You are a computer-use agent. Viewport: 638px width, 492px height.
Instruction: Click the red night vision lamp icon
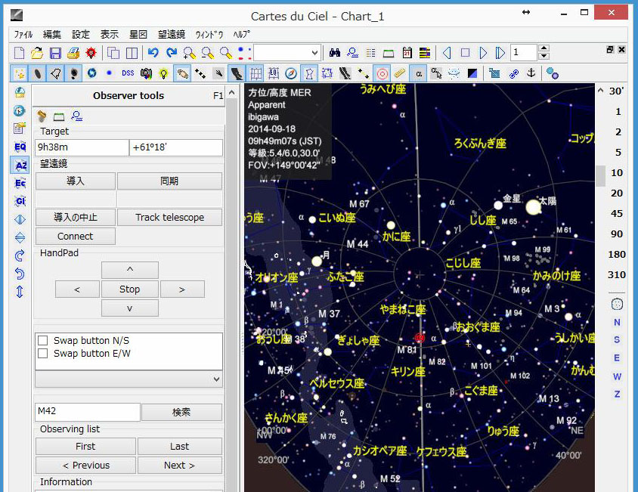(x=91, y=53)
